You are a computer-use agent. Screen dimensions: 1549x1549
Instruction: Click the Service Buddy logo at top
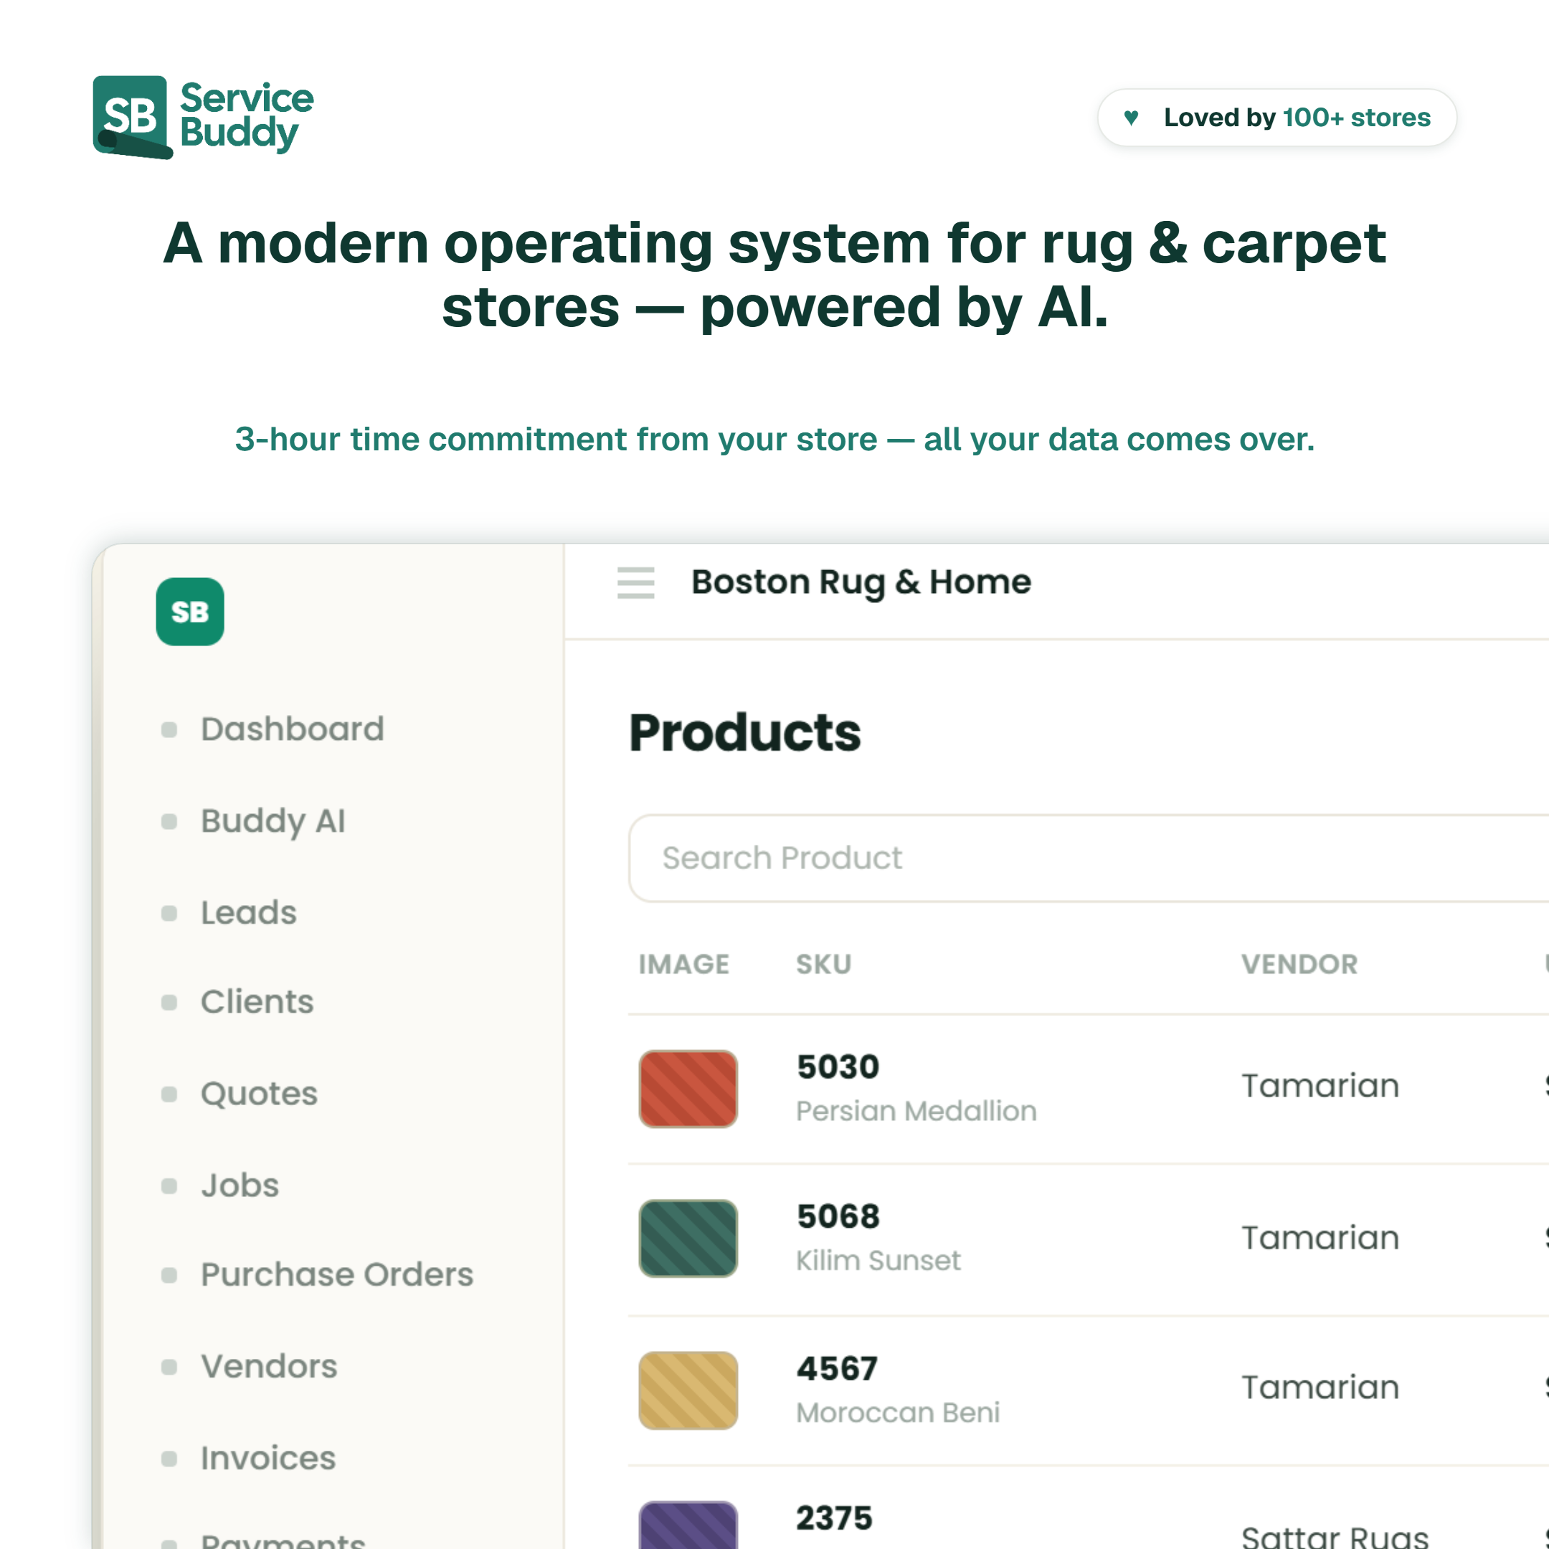[203, 117]
